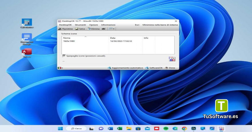
Task: Close the DesktopOK window
Action: pyautogui.click(x=176, y=21)
